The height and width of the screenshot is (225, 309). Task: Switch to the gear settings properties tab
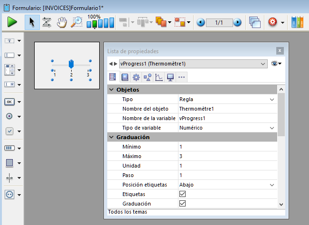[x=136, y=77]
